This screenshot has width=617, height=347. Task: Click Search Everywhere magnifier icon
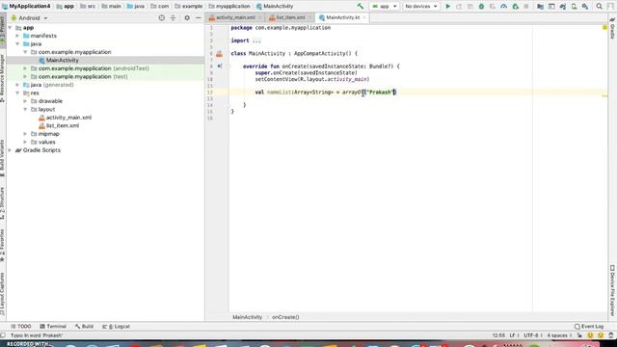click(x=599, y=7)
